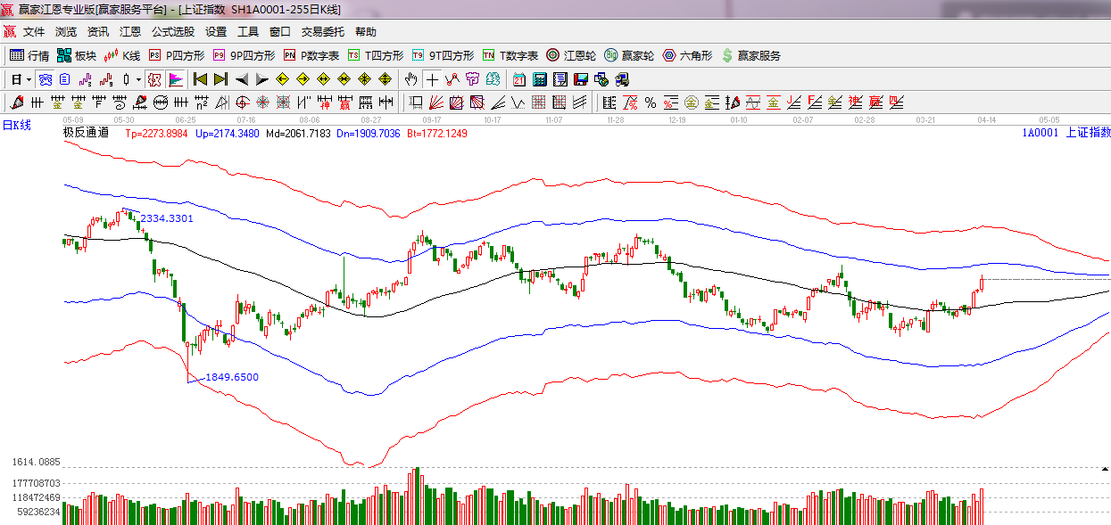Open the 公式选股 menu
The image size is (1111, 525).
pos(173,31)
